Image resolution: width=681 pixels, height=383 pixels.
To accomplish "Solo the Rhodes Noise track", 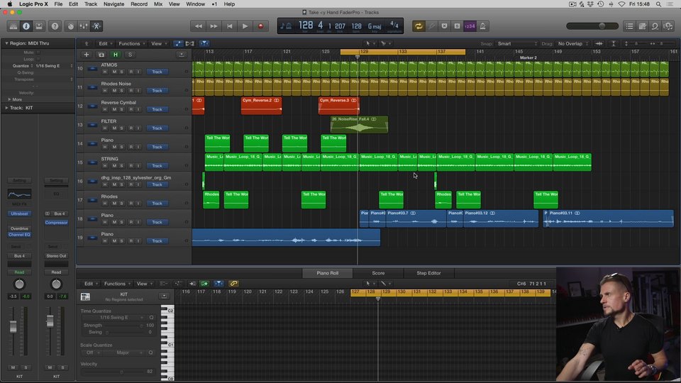I will (x=121, y=90).
